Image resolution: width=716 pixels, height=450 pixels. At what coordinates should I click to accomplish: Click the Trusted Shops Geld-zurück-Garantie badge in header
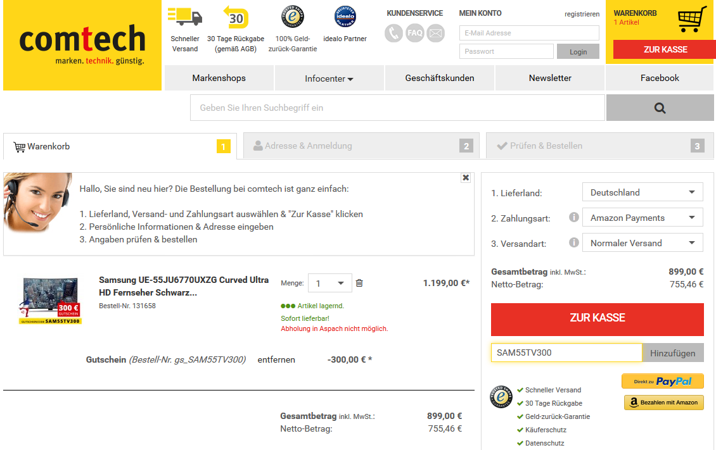click(293, 17)
